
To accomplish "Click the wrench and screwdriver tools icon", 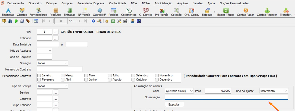I will (119, 21).
